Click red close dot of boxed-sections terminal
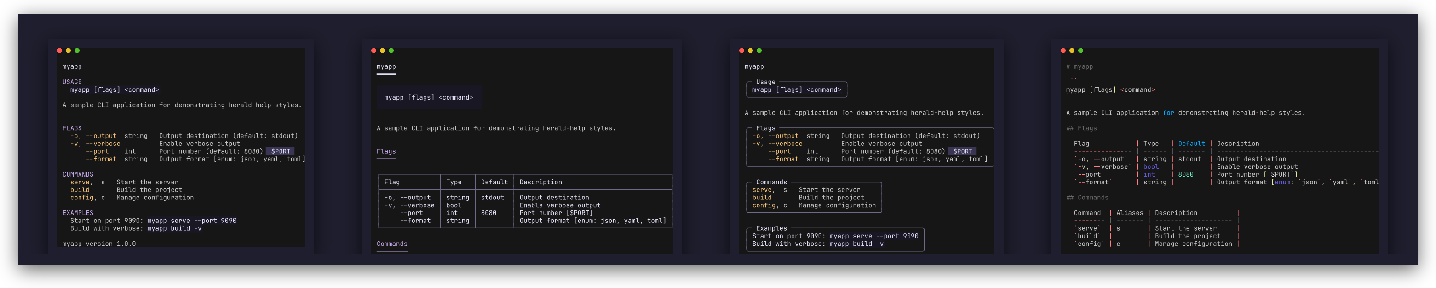Image resolution: width=1436 pixels, height=288 pixels. pos(741,50)
